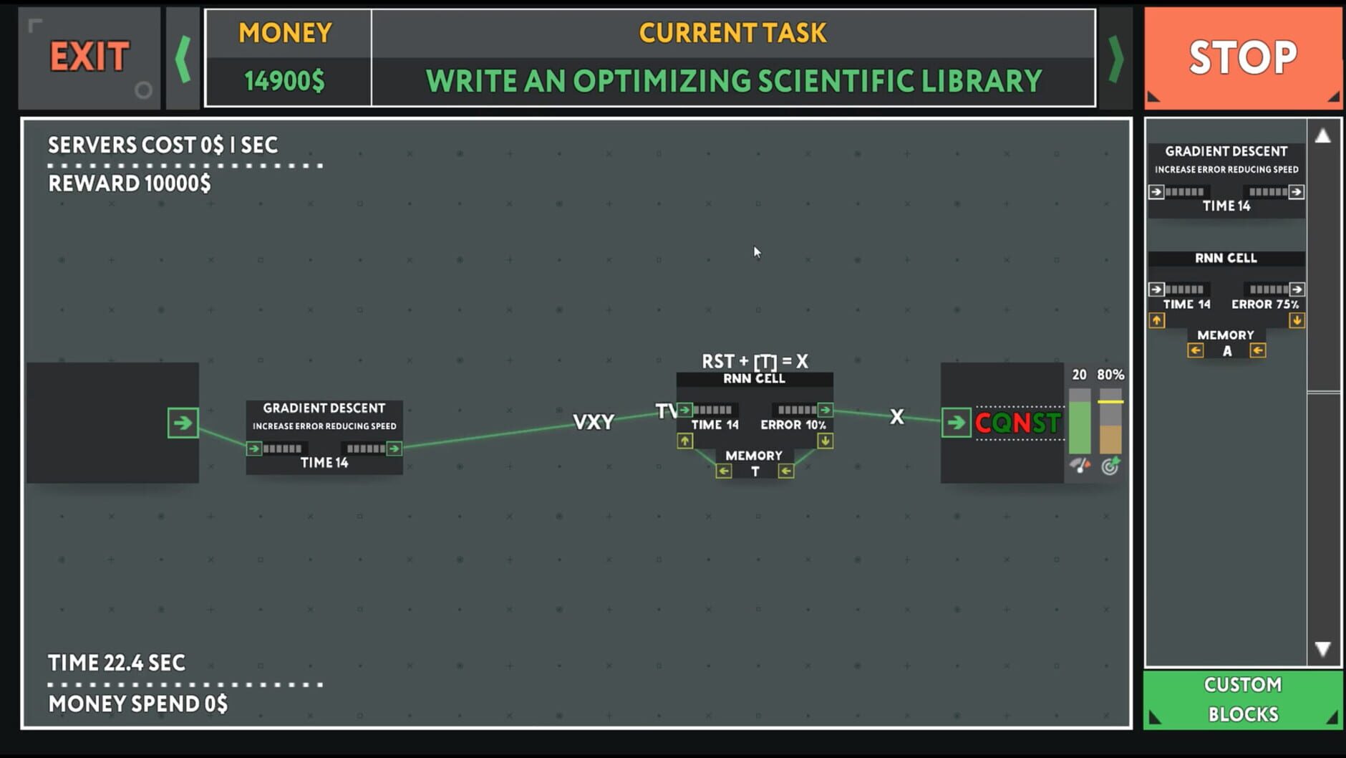Click palette RNN Cell output port
1346x758 pixels.
pyautogui.click(x=1297, y=289)
